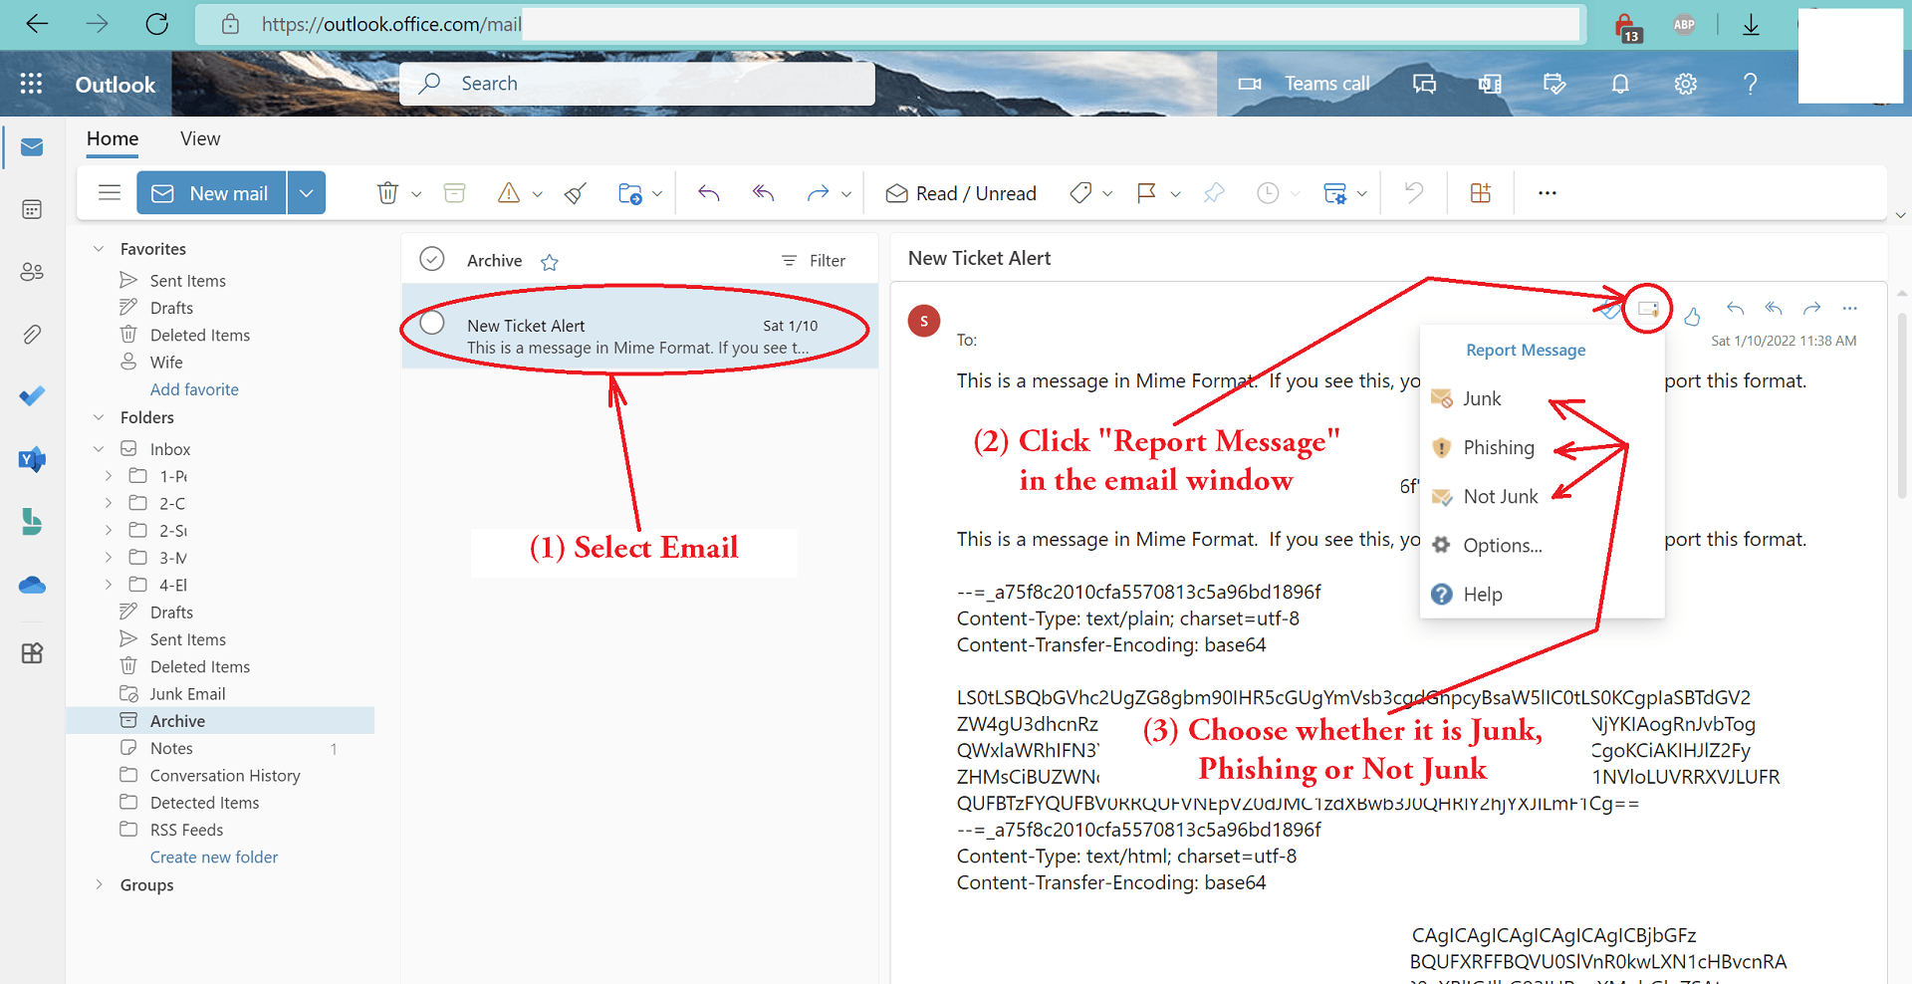Start a Teams call
This screenshot has width=1912, height=984.
coord(1304,84)
